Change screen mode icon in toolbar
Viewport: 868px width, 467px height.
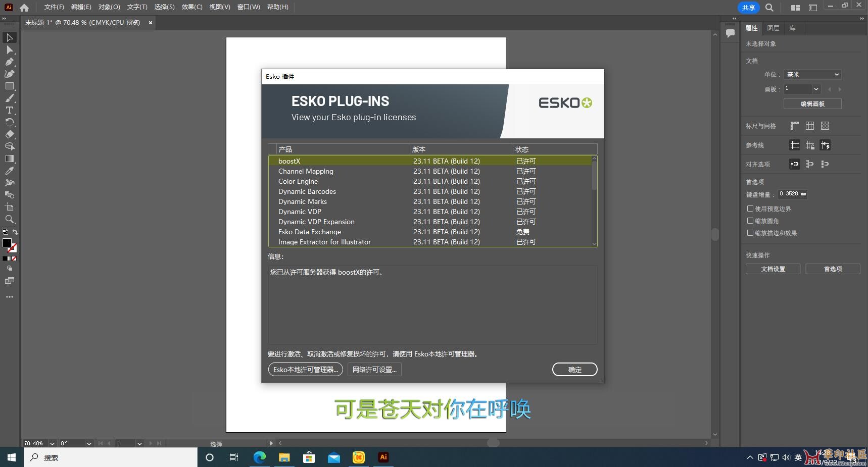point(9,281)
